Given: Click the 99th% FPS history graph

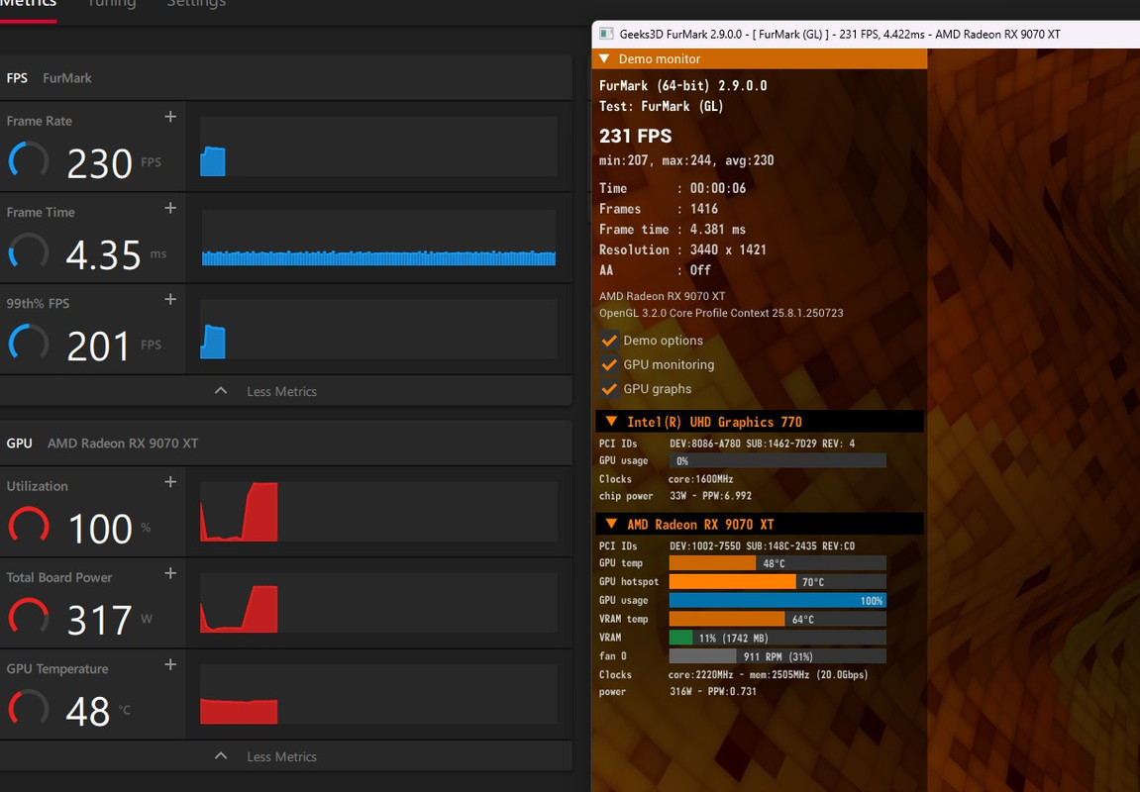Looking at the screenshot, I should [378, 329].
